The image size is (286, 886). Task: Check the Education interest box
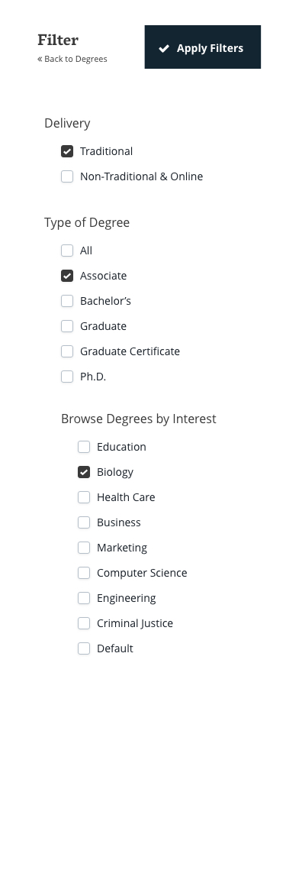point(84,447)
